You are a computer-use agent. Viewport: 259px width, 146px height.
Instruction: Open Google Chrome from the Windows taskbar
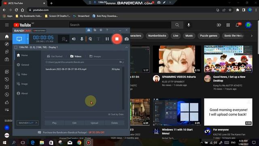pyautogui.click(x=79, y=142)
